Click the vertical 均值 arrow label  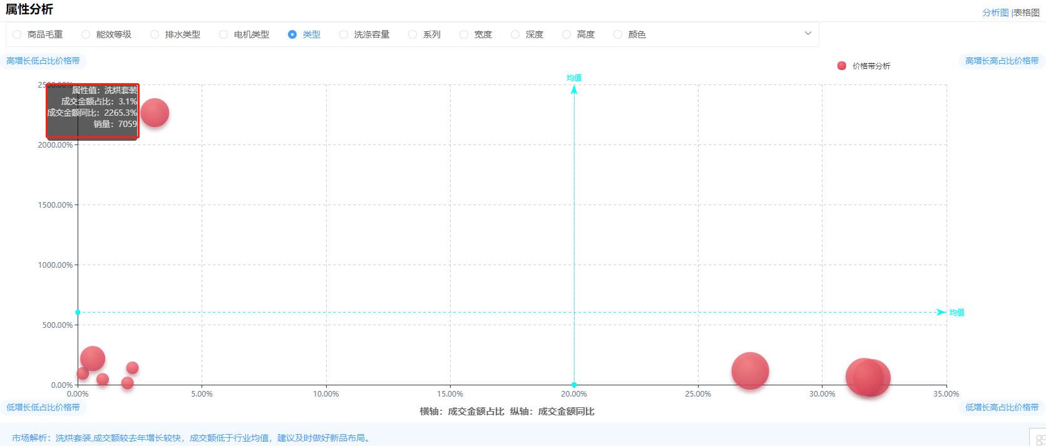pyautogui.click(x=574, y=78)
